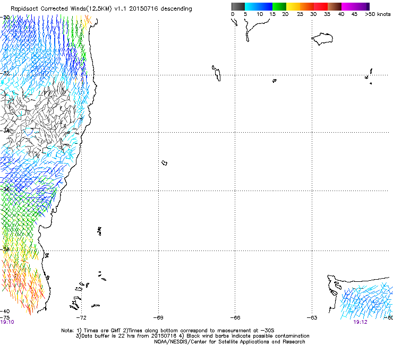
Task: Click the legend tick label '25'
Action: pos(300,14)
